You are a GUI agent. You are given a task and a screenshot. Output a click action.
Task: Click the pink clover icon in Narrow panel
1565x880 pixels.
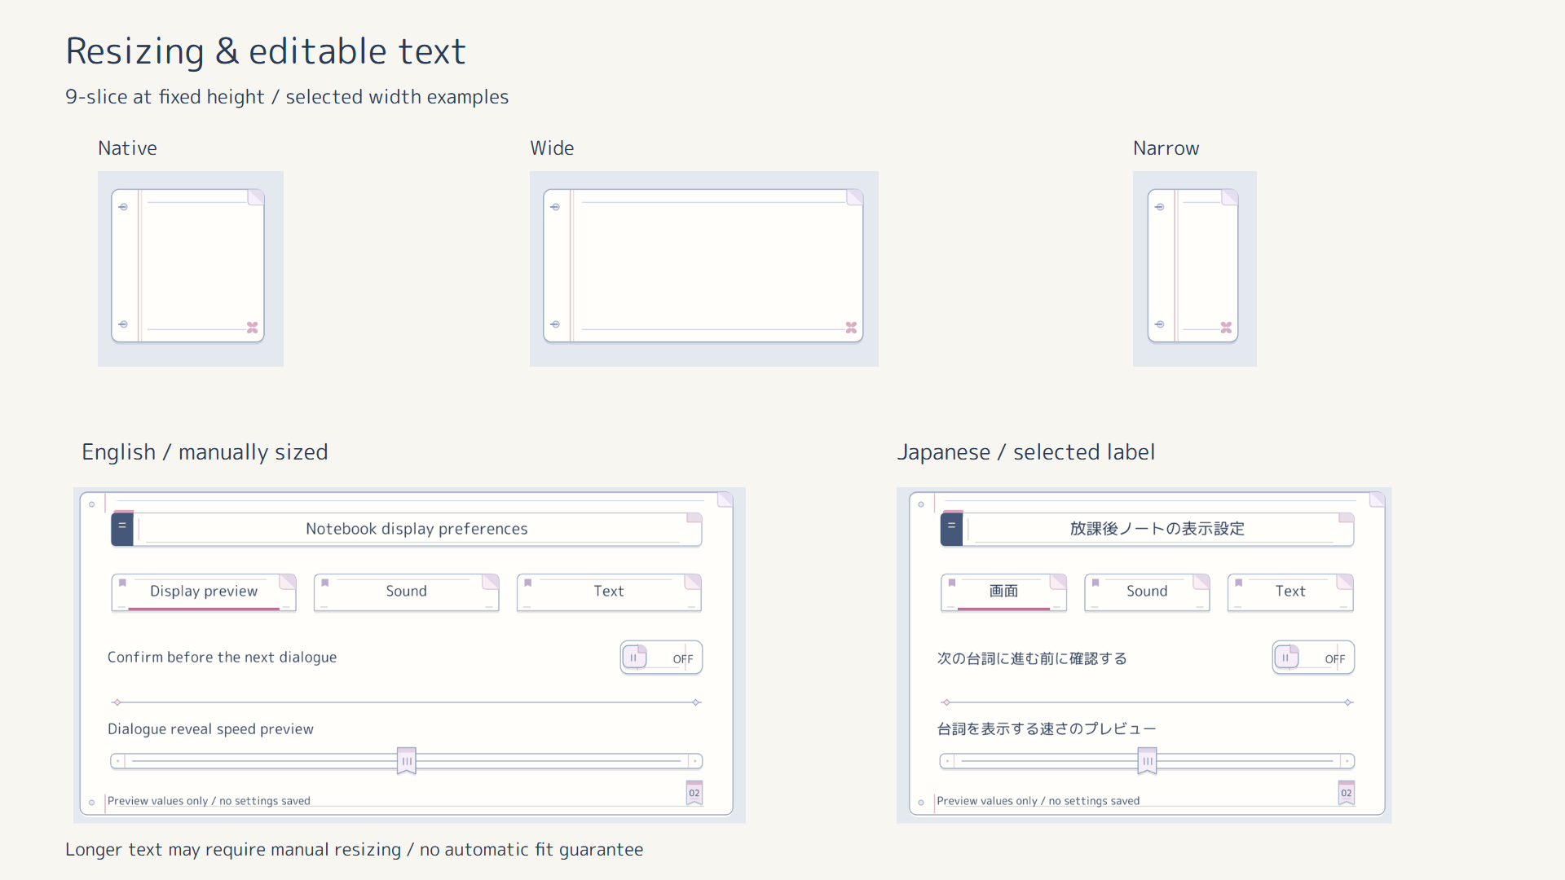click(1226, 328)
